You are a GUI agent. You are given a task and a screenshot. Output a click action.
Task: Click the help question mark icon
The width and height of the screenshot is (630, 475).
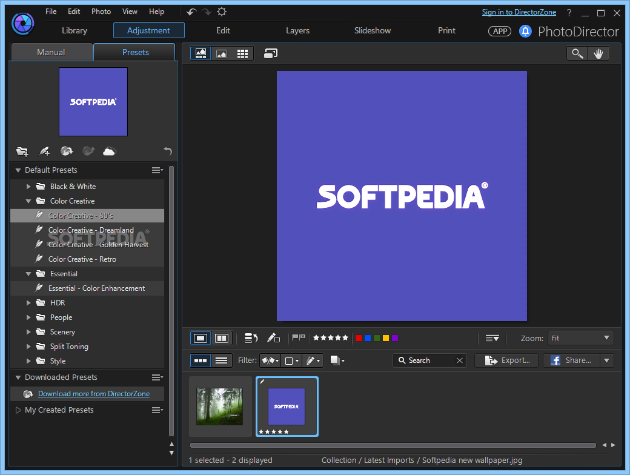569,13
